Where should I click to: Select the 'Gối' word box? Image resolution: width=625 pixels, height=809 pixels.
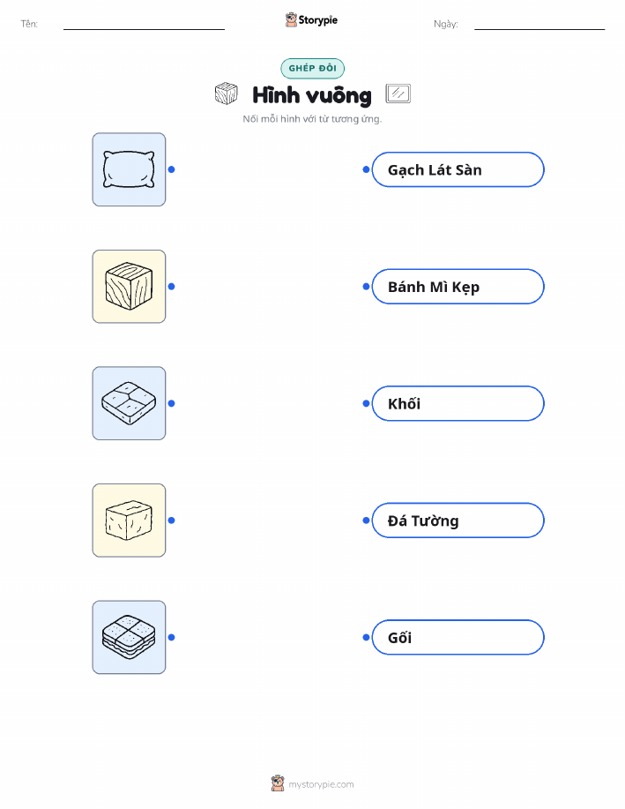point(458,637)
